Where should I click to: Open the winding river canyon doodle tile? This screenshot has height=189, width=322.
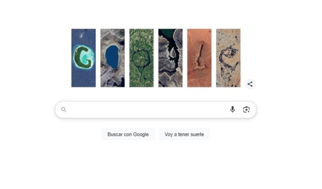[x=170, y=58]
